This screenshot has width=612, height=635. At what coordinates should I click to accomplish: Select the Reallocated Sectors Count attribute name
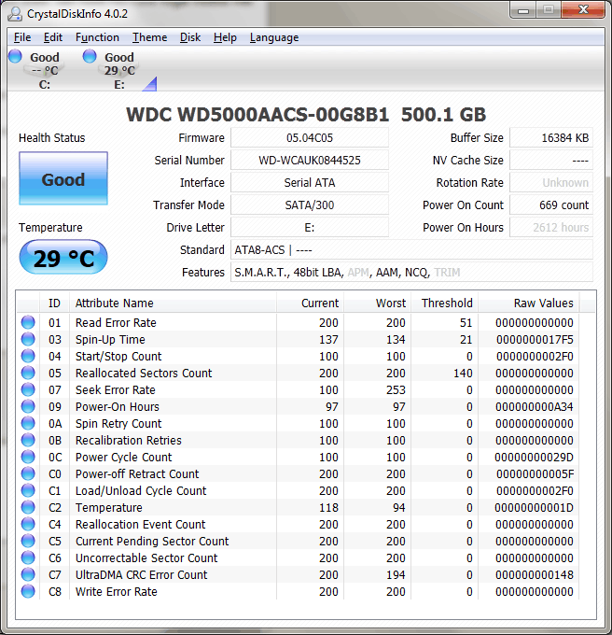point(144,373)
